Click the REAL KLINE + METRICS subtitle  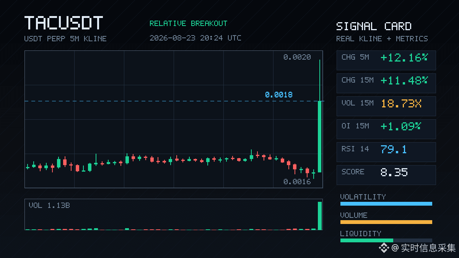click(x=382, y=39)
